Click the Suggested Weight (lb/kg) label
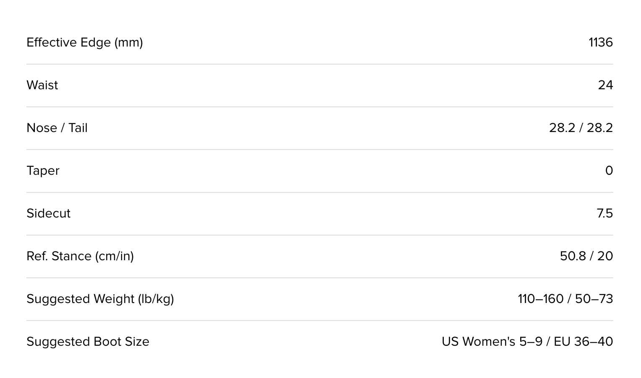641x378 pixels. [x=100, y=299]
